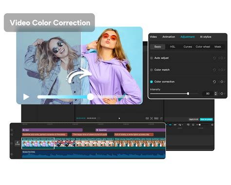This screenshot has height=185, width=231.
Task: Select the second orange caption clip
Action: click(90, 135)
